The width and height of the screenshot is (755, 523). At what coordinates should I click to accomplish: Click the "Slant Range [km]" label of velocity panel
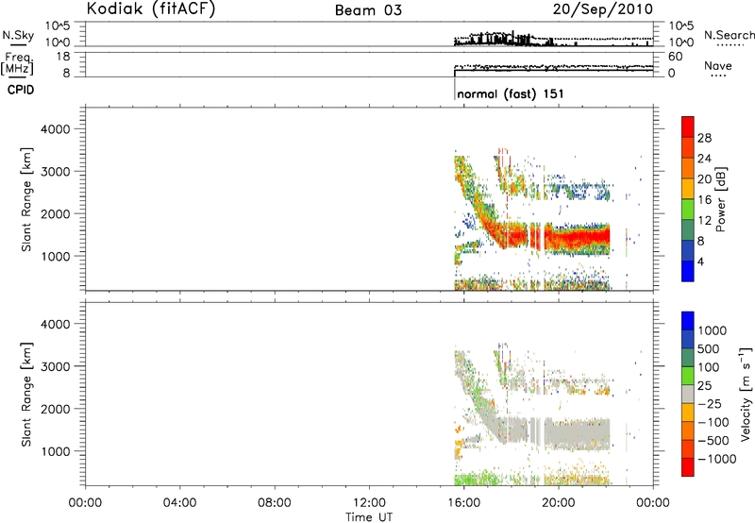click(x=26, y=394)
